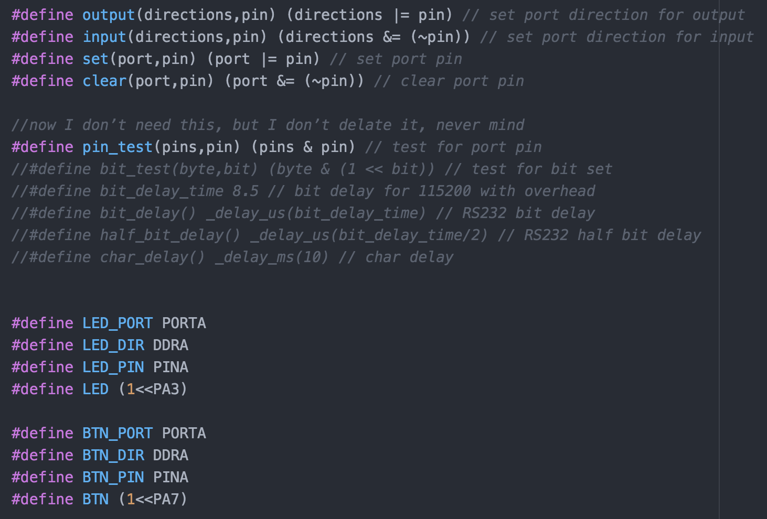The width and height of the screenshot is (767, 519).
Task: Click the BTN_PIN identifier
Action: click(113, 478)
